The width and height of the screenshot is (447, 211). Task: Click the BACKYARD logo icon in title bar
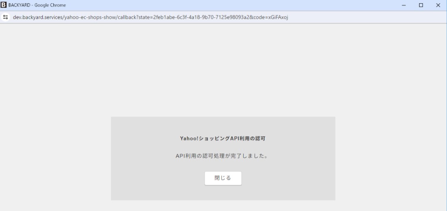click(4, 5)
